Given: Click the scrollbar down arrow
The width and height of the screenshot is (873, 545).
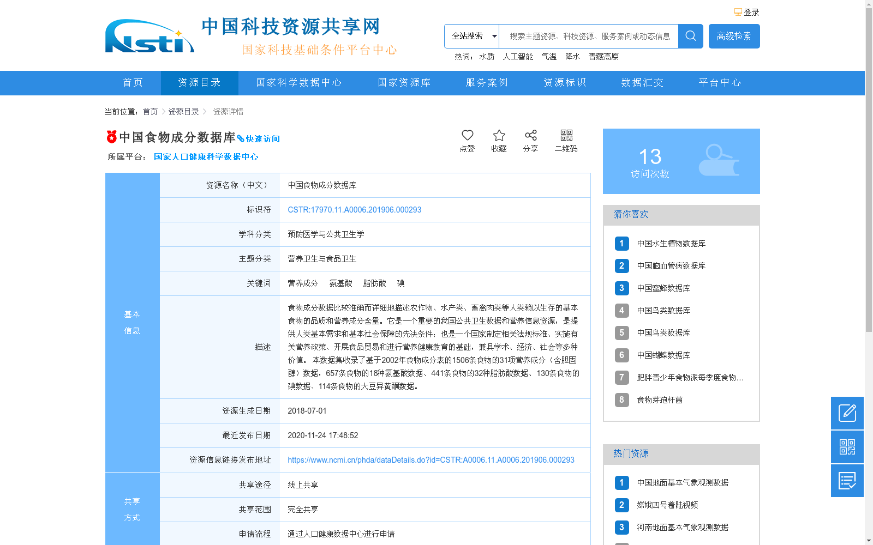Looking at the screenshot, I should coord(869,541).
